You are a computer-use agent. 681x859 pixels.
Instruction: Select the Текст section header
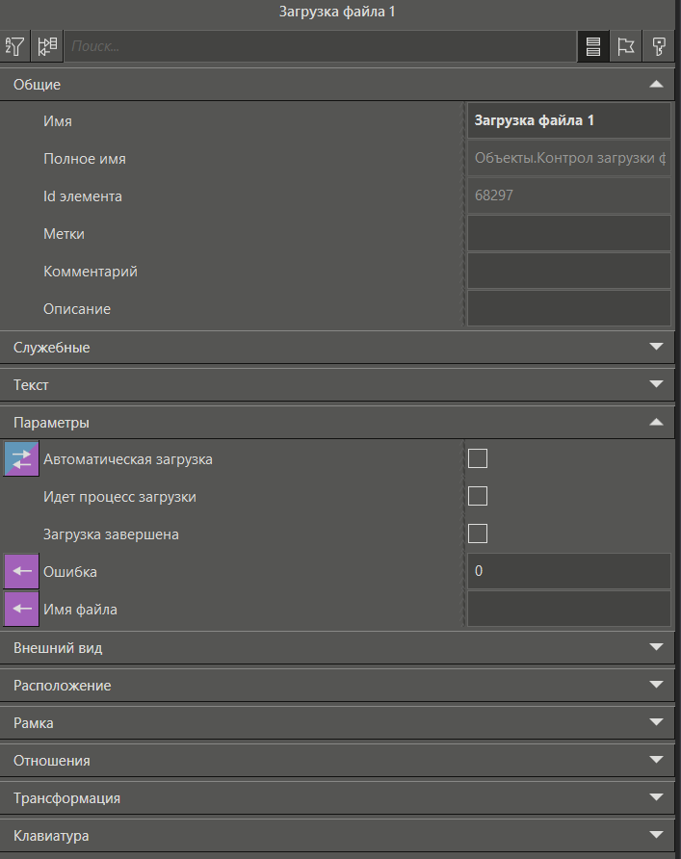click(656, 384)
